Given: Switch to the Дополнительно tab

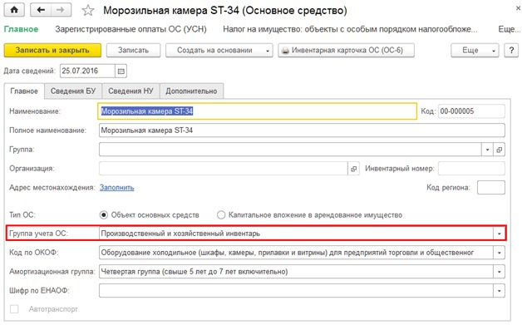Looking at the screenshot, I should click(191, 91).
